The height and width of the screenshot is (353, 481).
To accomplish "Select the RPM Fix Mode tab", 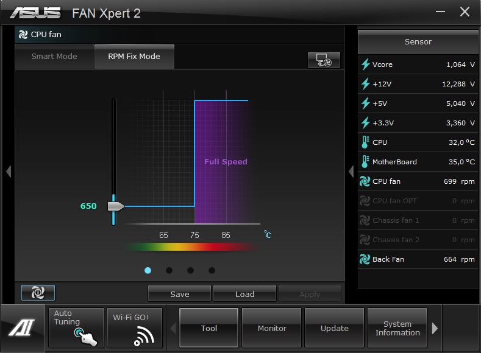I will coord(134,57).
